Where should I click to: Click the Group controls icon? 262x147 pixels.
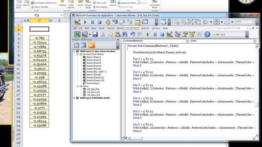click(191, 22)
